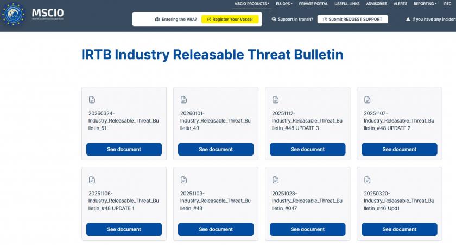Click document icon on the 20251103 Bulletin_#48 card
The image size is (456, 245).
(x=184, y=180)
